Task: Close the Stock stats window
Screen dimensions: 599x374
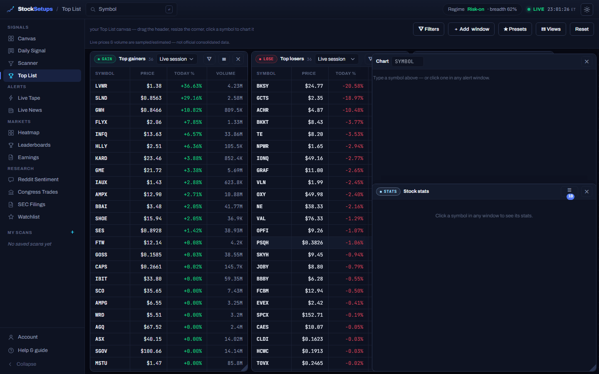Action: [587, 192]
